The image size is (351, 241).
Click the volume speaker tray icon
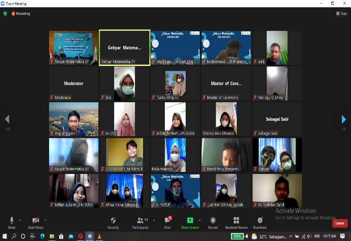[x=309, y=236]
